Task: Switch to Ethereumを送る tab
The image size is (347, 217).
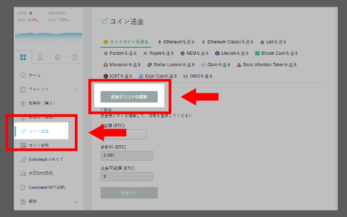Action: (176, 41)
